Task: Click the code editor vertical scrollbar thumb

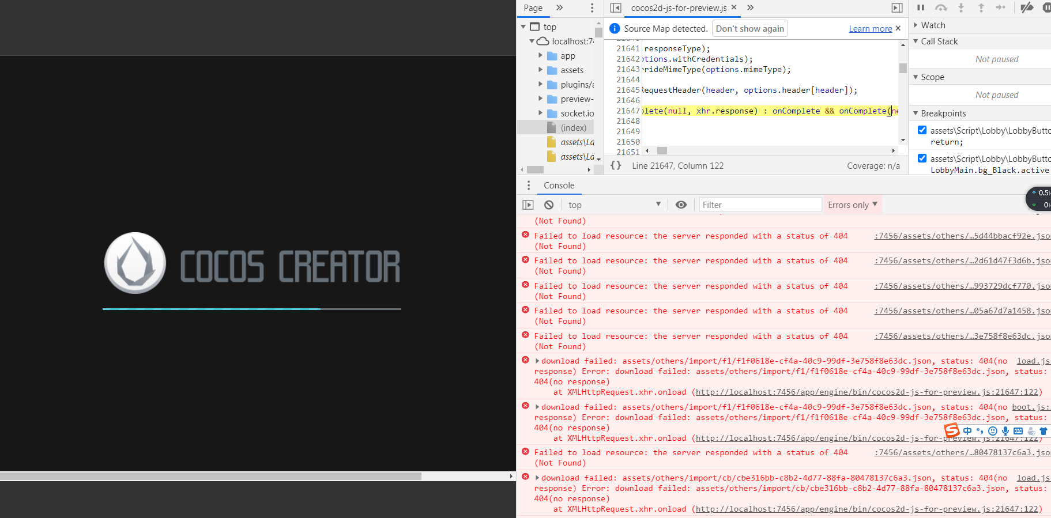Action: pyautogui.click(x=903, y=68)
